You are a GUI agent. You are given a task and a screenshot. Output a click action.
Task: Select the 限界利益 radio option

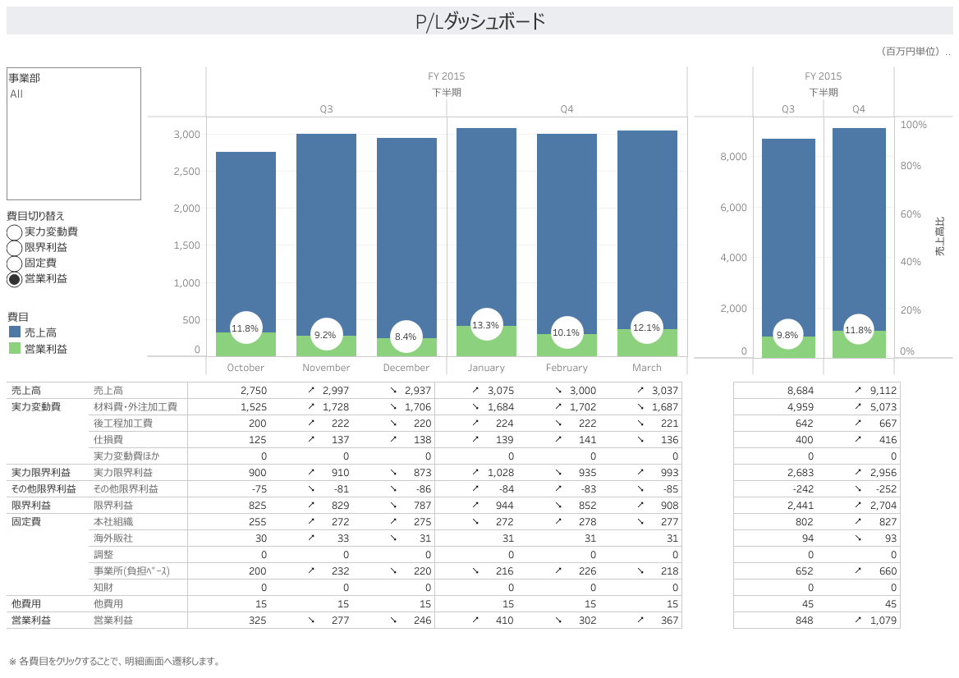coord(15,248)
